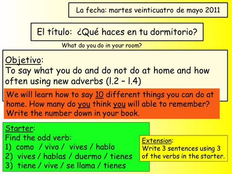Click the line 'often using new adverbs (l.2 – l.4)'
This screenshot has width=232, height=174.
click(x=73, y=81)
